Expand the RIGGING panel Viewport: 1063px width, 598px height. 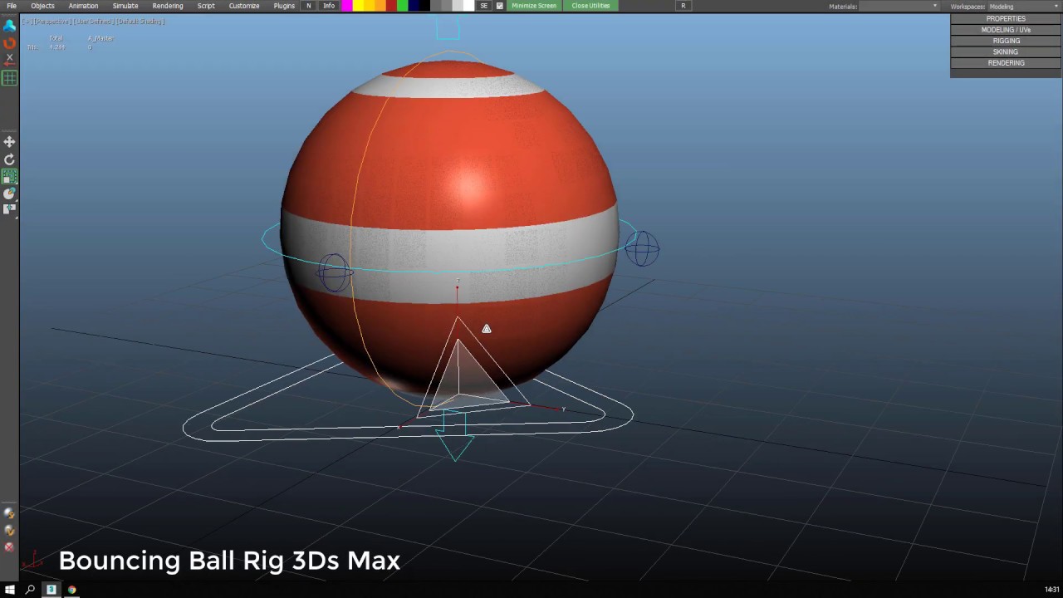tap(1006, 41)
